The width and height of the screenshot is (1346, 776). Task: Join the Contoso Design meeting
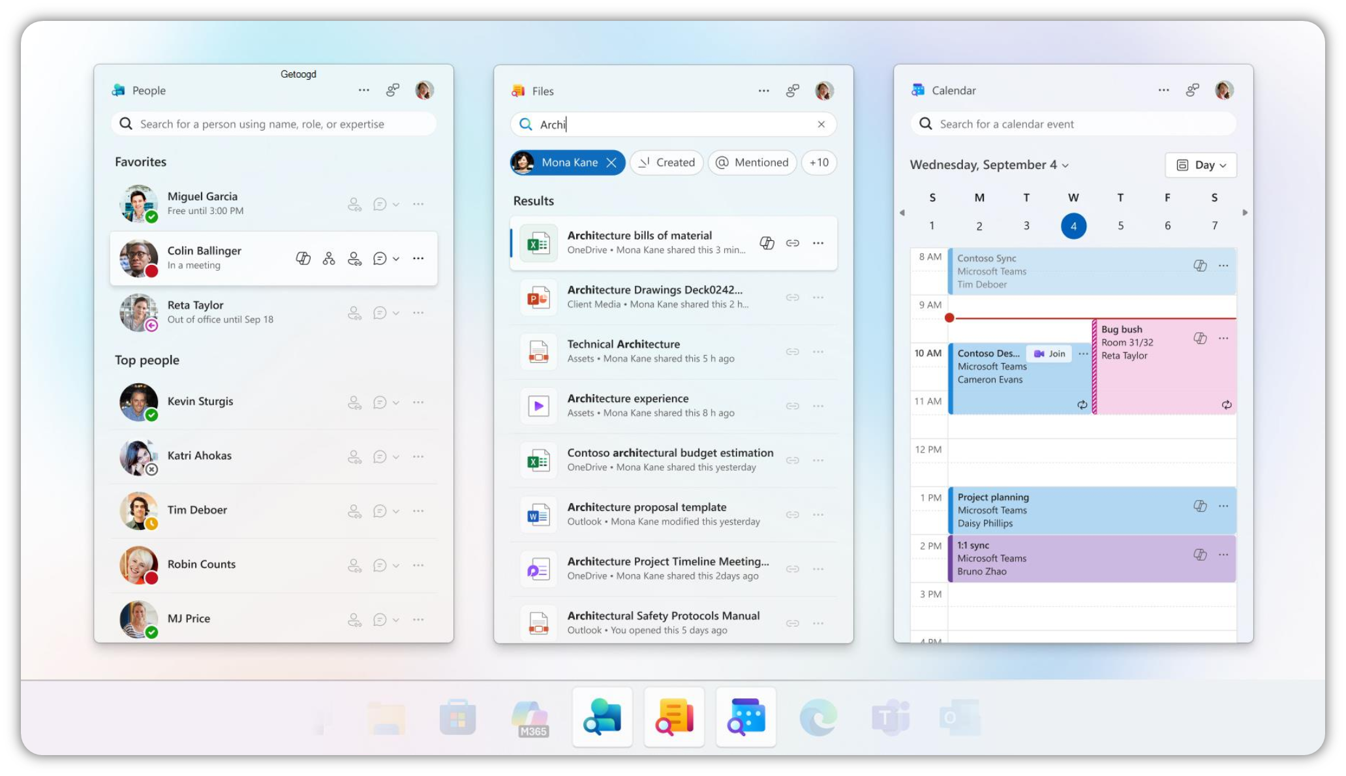click(x=1049, y=354)
